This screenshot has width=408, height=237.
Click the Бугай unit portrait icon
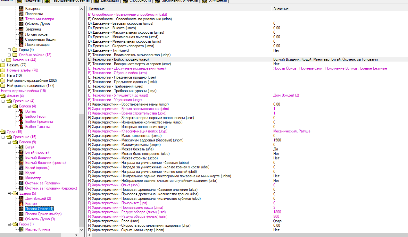coord(21,147)
